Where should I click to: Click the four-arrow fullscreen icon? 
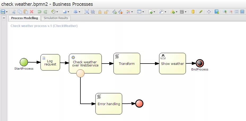(x=209, y=12)
